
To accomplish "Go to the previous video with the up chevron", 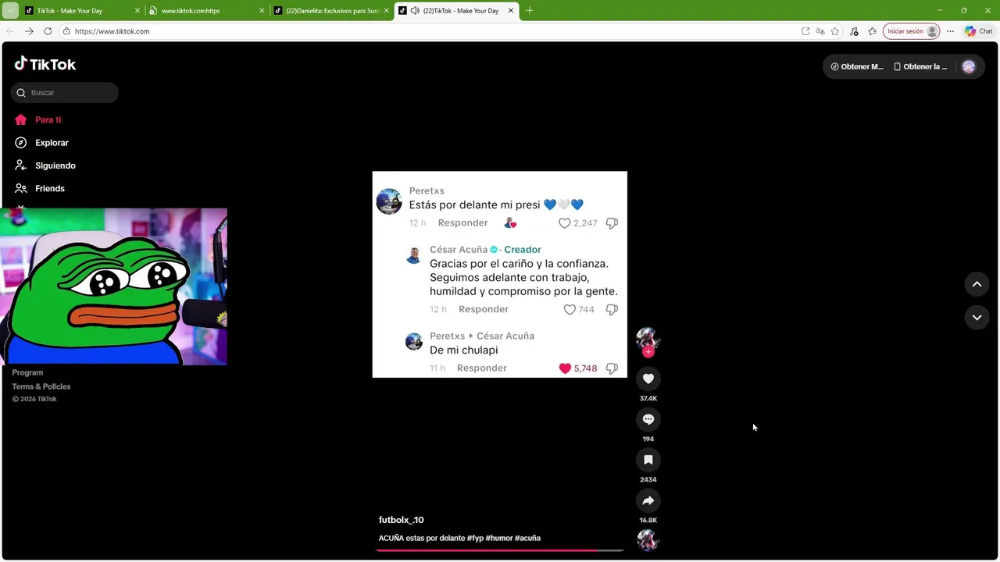I will click(977, 284).
